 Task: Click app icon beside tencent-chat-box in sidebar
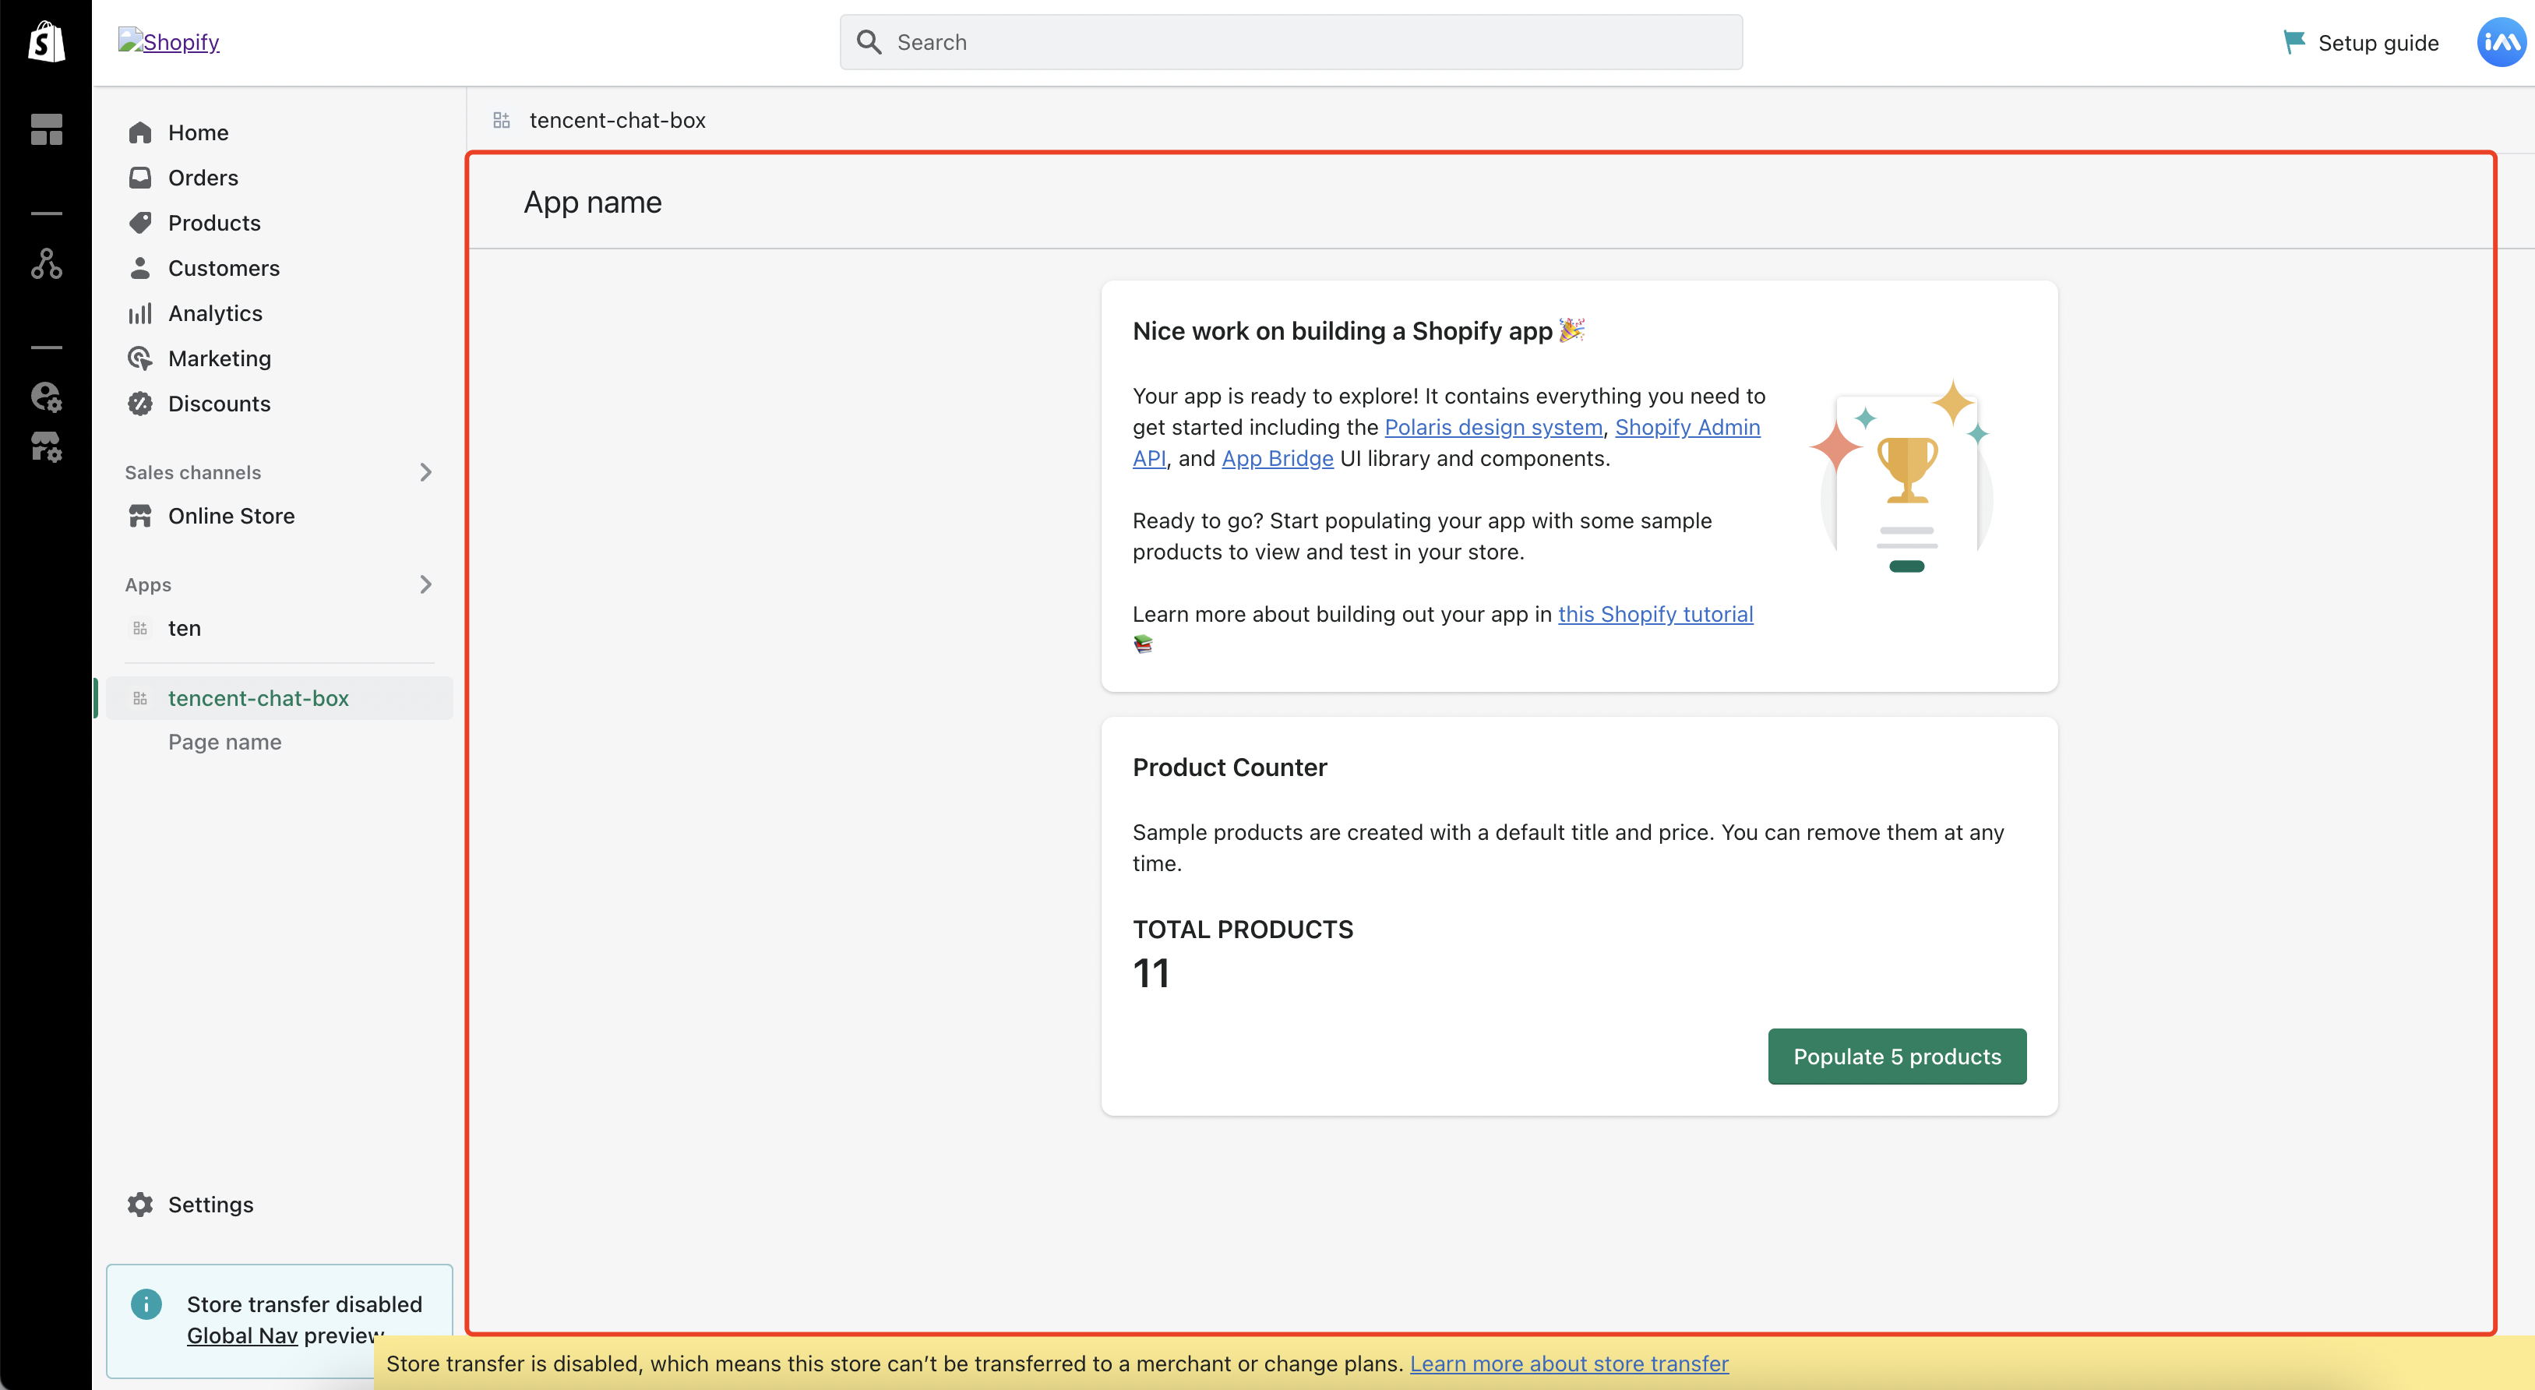139,698
